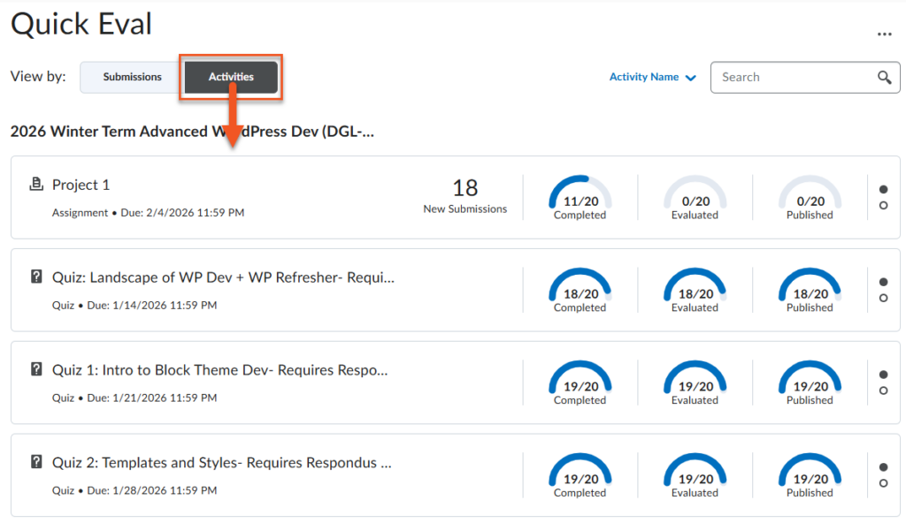The image size is (906, 523).
Task: Open the 2026 Winter Term course heading
Action: point(192,133)
